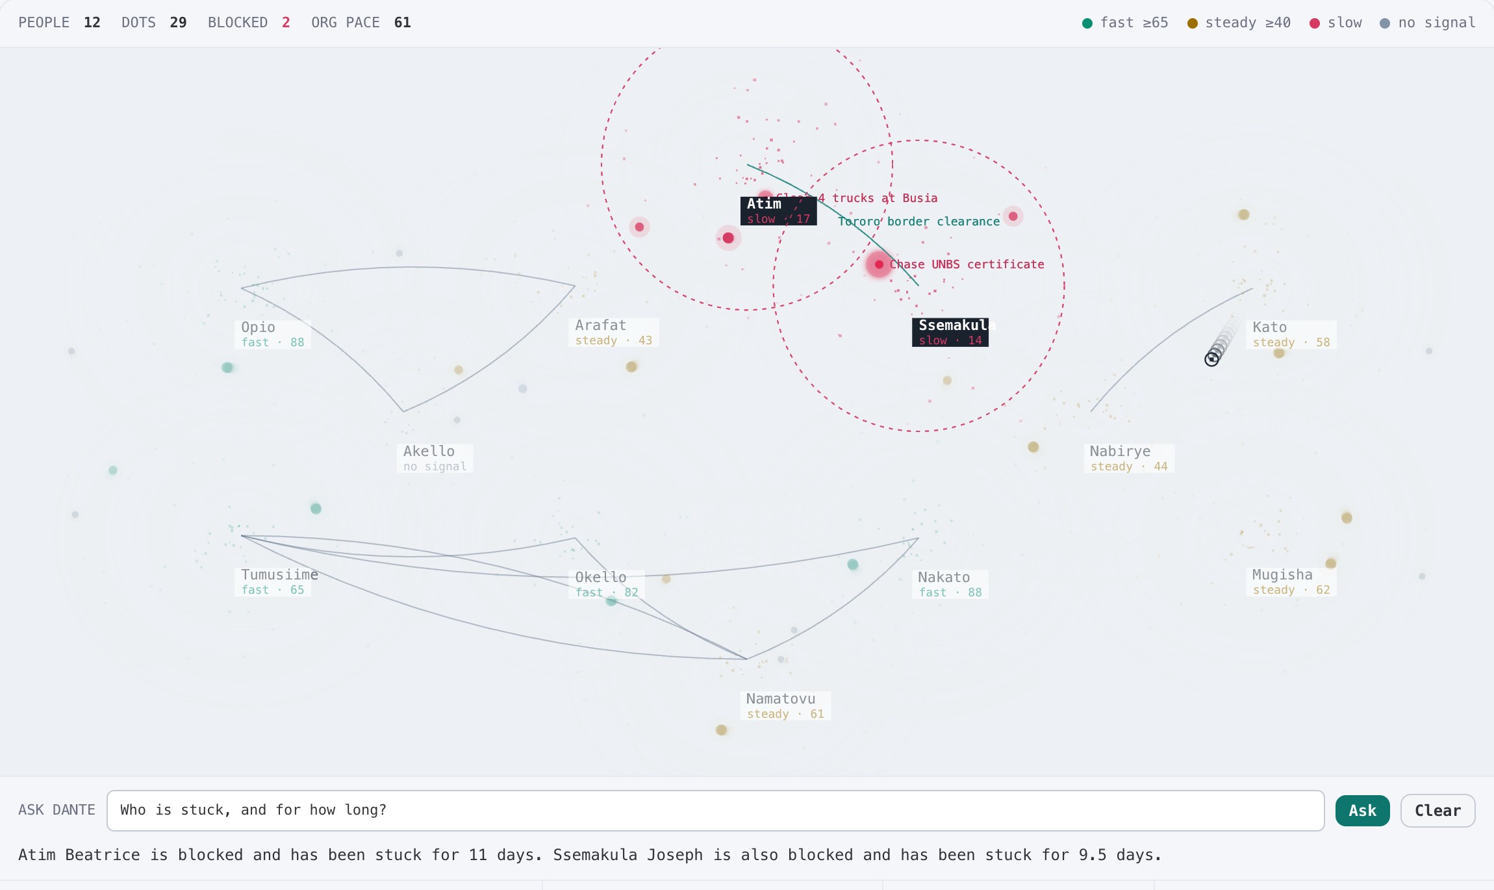This screenshot has height=890, width=1494.
Task: Click the Clear button
Action: tap(1437, 810)
